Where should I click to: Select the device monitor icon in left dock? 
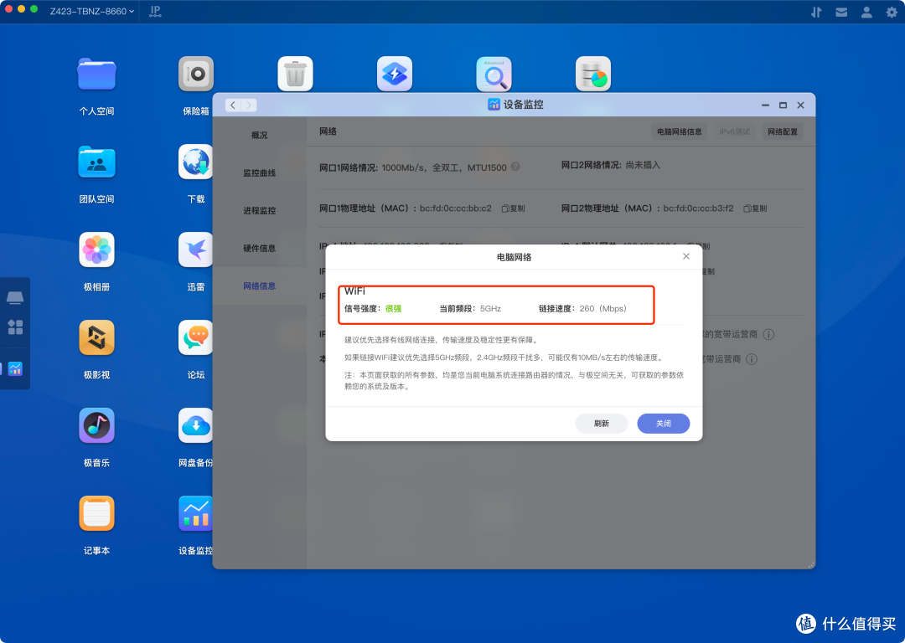click(15, 368)
